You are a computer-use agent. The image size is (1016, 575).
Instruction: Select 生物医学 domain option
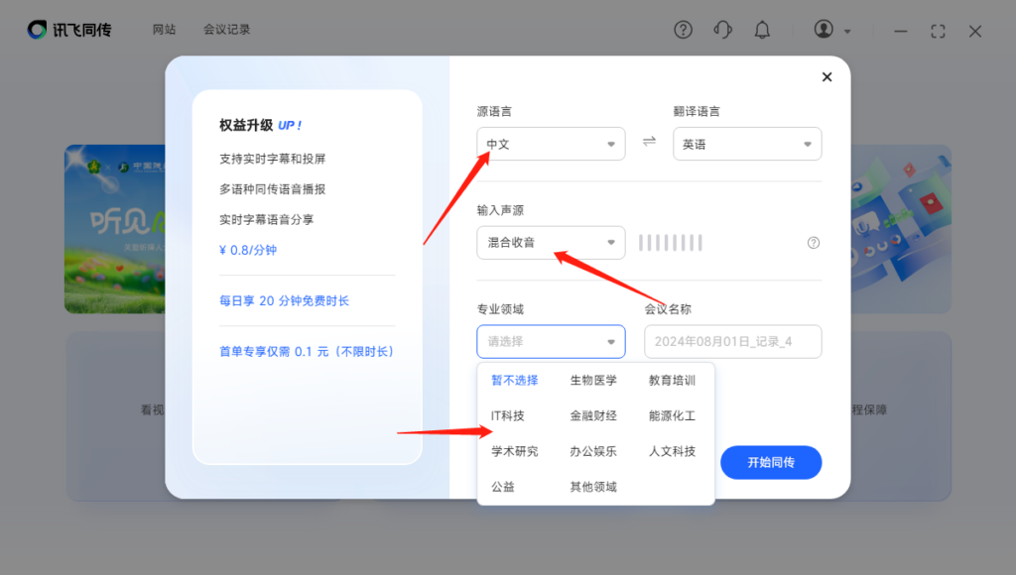coord(593,380)
